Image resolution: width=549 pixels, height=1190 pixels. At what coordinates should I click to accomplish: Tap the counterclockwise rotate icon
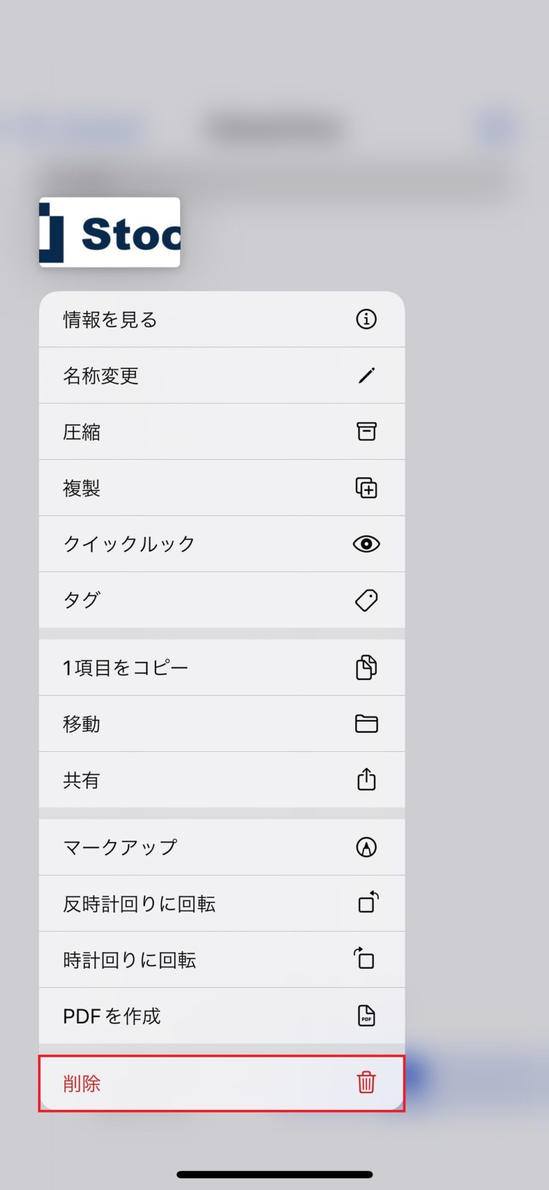tap(366, 903)
